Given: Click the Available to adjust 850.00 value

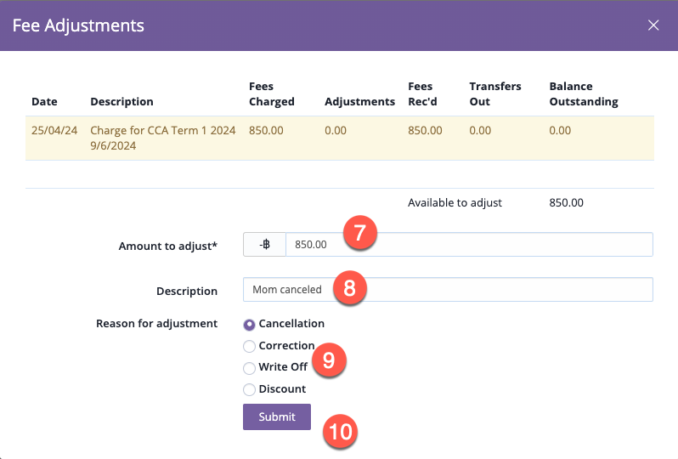Looking at the screenshot, I should click(566, 203).
